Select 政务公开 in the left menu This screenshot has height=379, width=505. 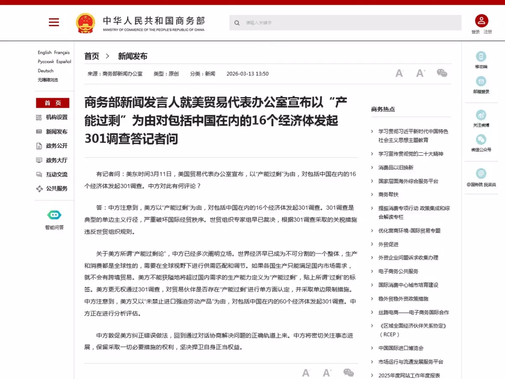pos(56,146)
